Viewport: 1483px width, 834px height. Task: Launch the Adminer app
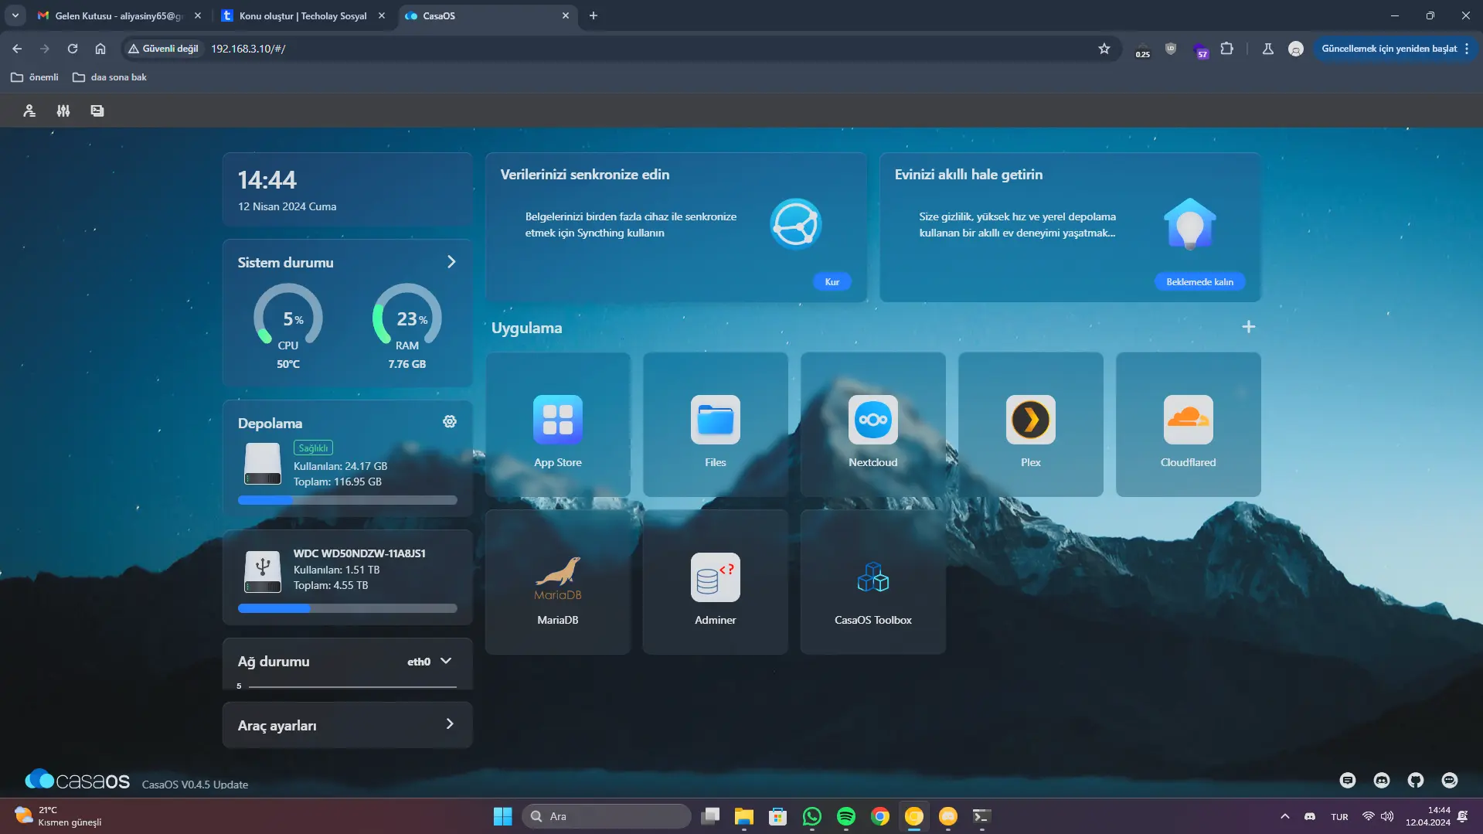[716, 582]
